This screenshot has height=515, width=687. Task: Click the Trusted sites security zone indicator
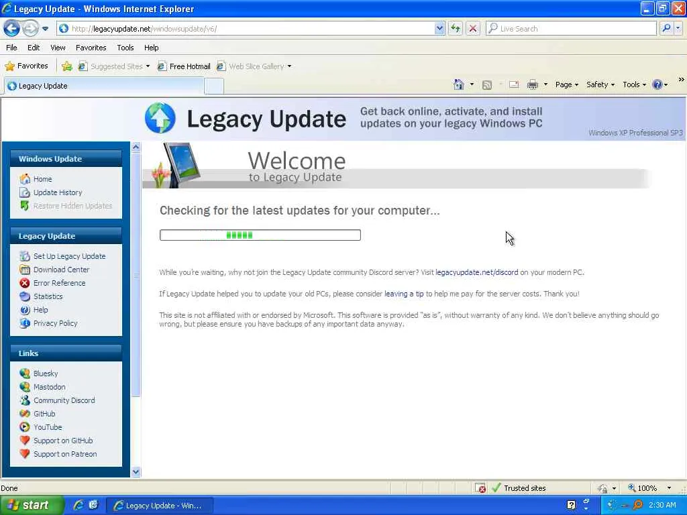[519, 488]
